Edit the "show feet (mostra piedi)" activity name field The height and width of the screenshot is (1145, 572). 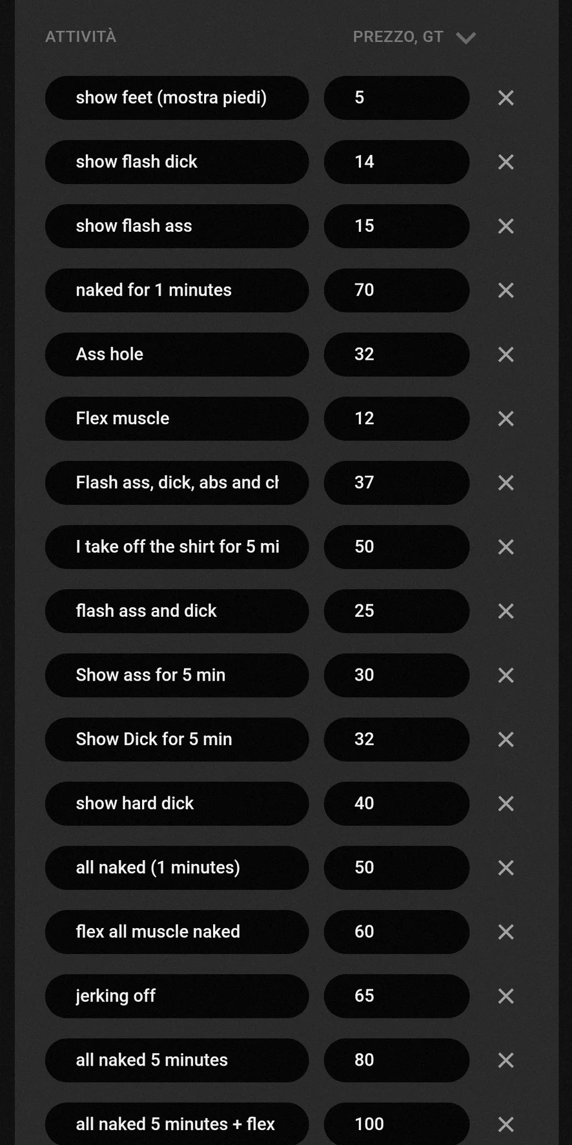point(176,98)
